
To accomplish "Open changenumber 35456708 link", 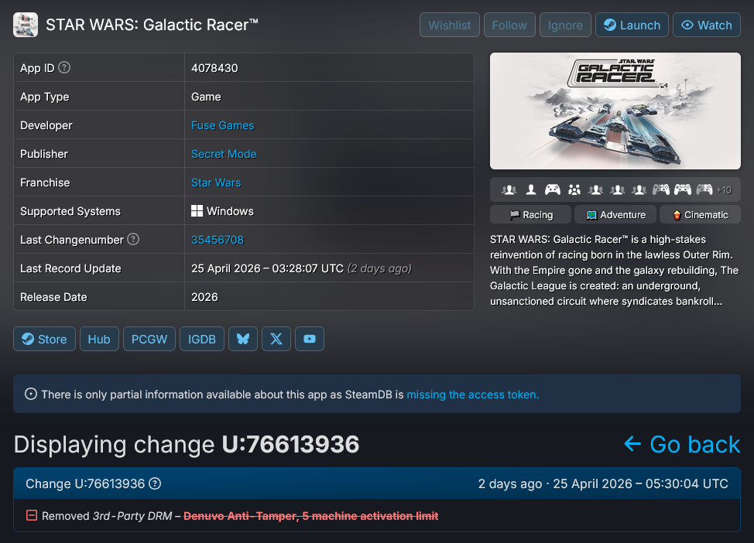I will pos(218,240).
